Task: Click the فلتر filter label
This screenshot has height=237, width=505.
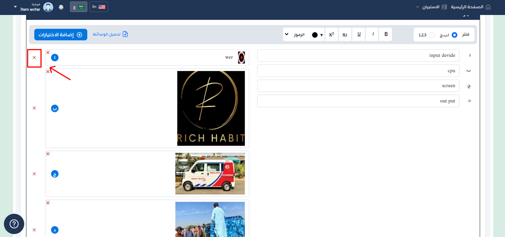Action: (x=465, y=35)
